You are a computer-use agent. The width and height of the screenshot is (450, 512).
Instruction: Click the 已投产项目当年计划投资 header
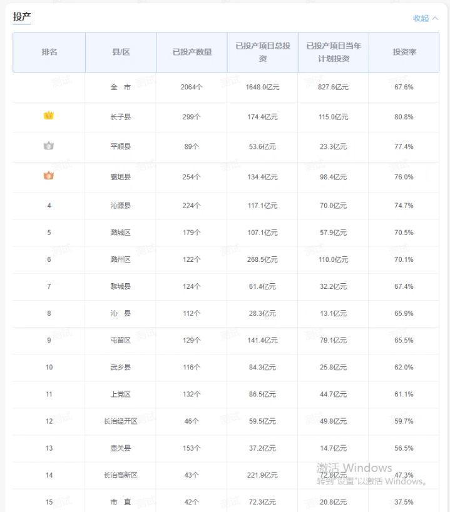[x=333, y=53]
